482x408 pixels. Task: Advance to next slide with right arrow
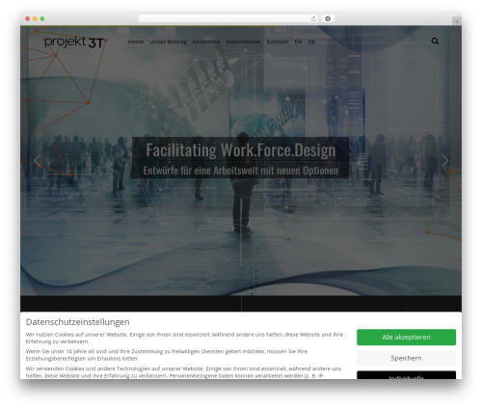[444, 161]
